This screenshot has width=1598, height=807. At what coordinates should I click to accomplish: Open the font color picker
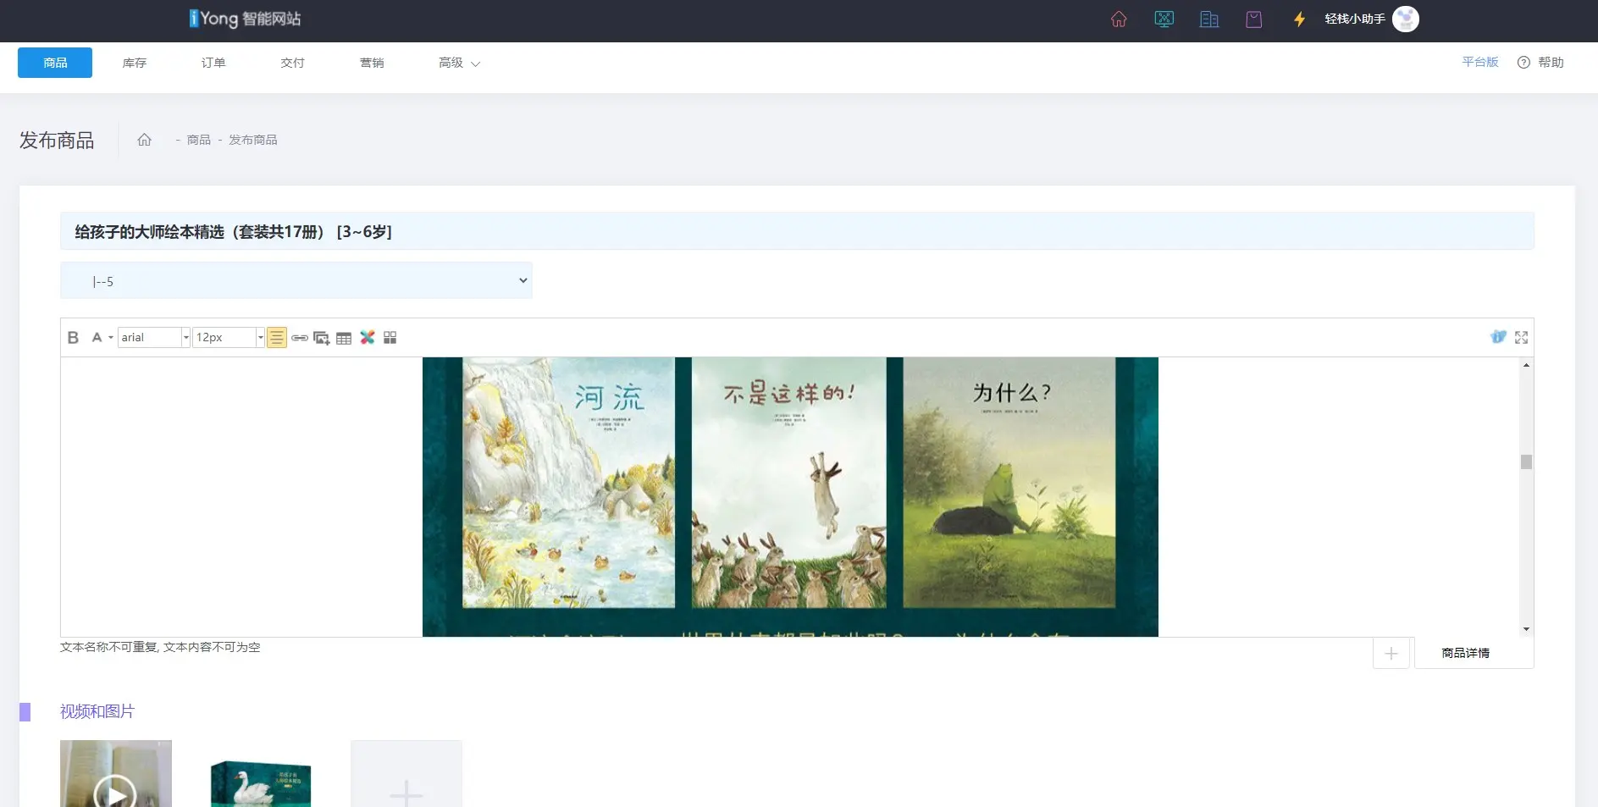click(101, 338)
